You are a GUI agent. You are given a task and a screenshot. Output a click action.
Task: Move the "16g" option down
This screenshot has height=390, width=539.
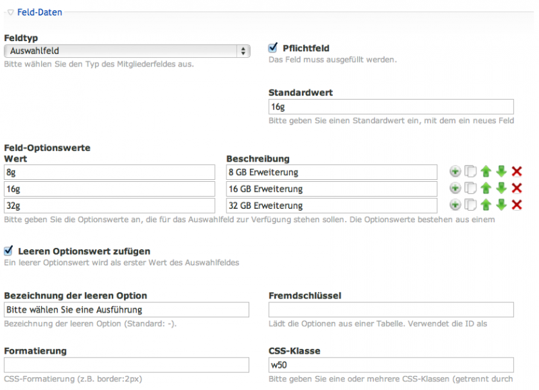(501, 189)
